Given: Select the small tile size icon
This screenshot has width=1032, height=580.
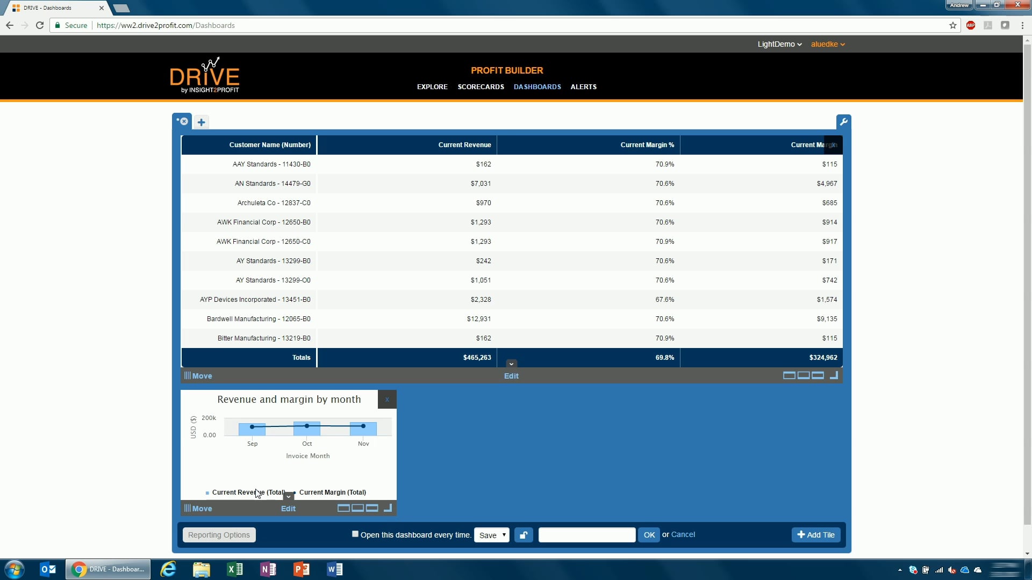Looking at the screenshot, I should point(790,375).
